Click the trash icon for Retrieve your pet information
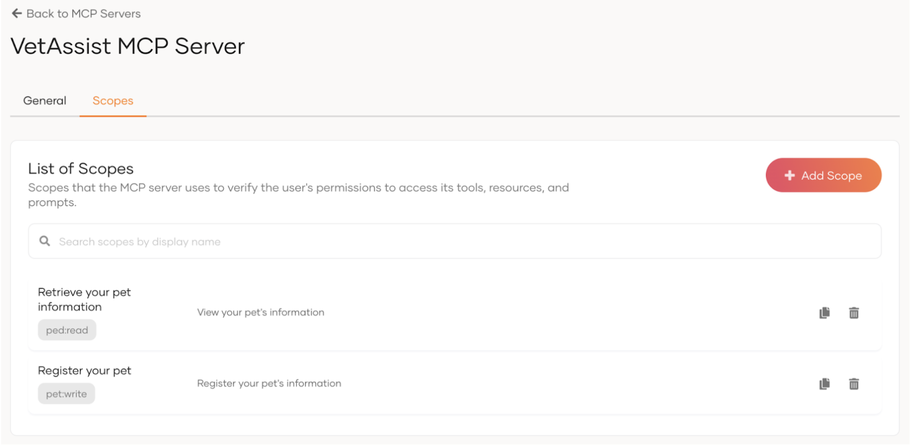The image size is (913, 446). coord(854,313)
